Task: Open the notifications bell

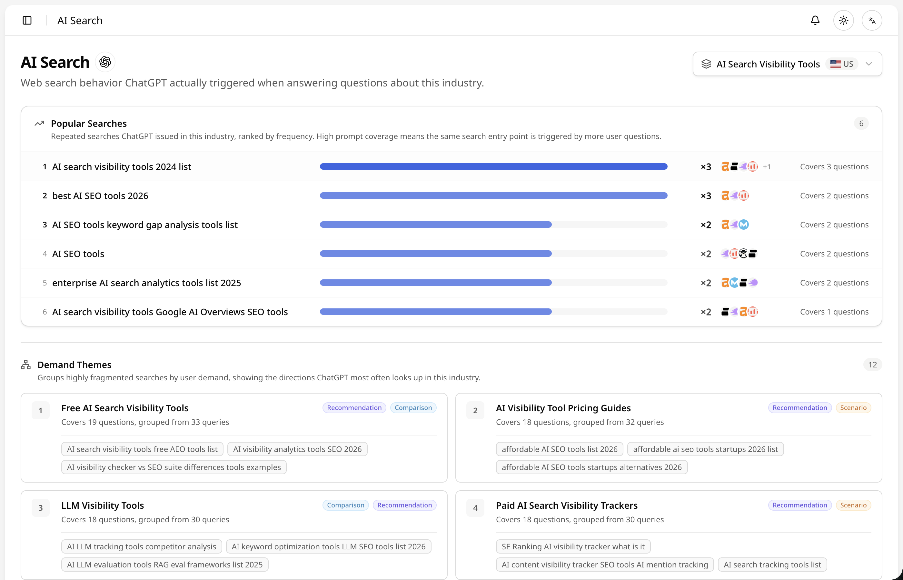Action: [x=815, y=20]
